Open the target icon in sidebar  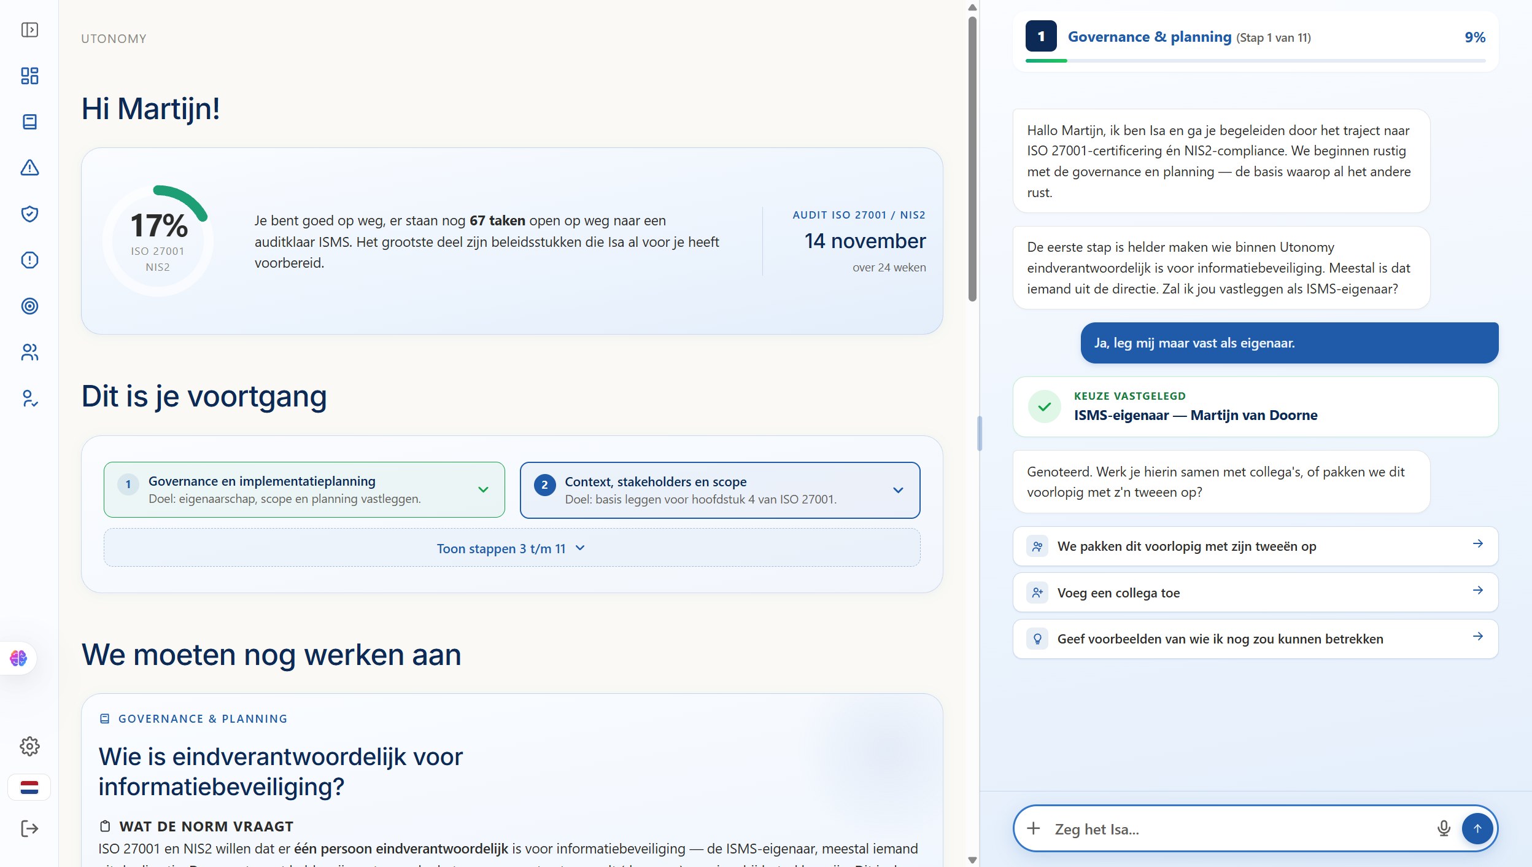point(29,306)
